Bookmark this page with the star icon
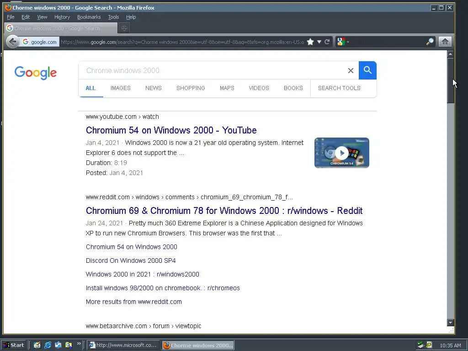The height and width of the screenshot is (351, 468). coord(310,42)
